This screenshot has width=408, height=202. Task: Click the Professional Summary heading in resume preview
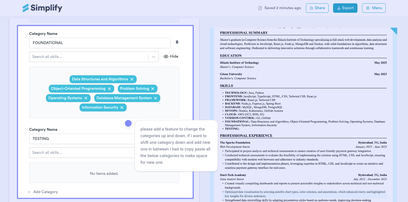point(240,33)
